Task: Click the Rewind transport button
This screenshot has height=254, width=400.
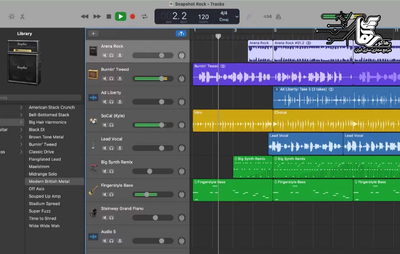Action: point(84,17)
